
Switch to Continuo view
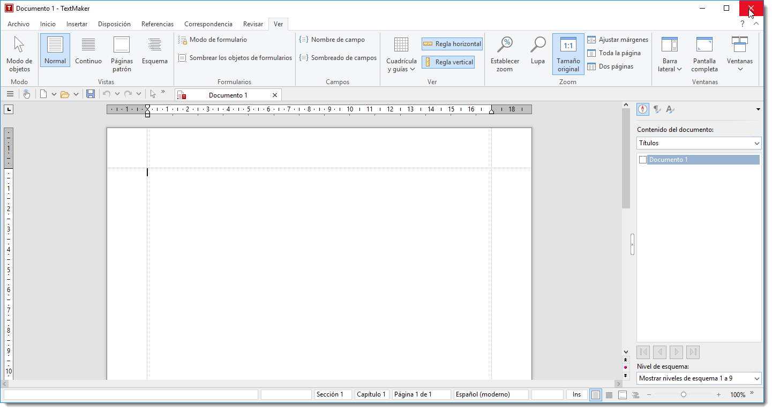pyautogui.click(x=88, y=50)
